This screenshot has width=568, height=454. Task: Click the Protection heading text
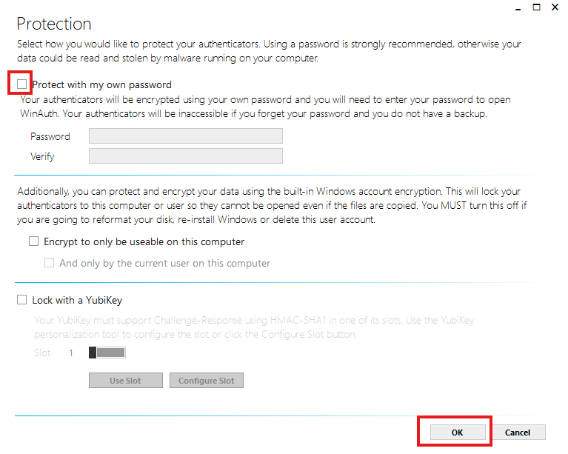pos(54,24)
